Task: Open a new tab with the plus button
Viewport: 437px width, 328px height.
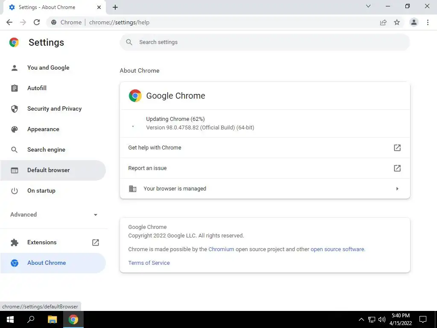Action: [115, 7]
